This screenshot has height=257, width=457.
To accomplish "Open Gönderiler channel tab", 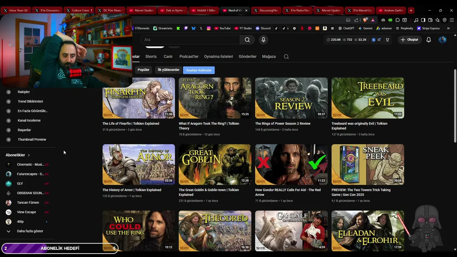I will tap(247, 56).
